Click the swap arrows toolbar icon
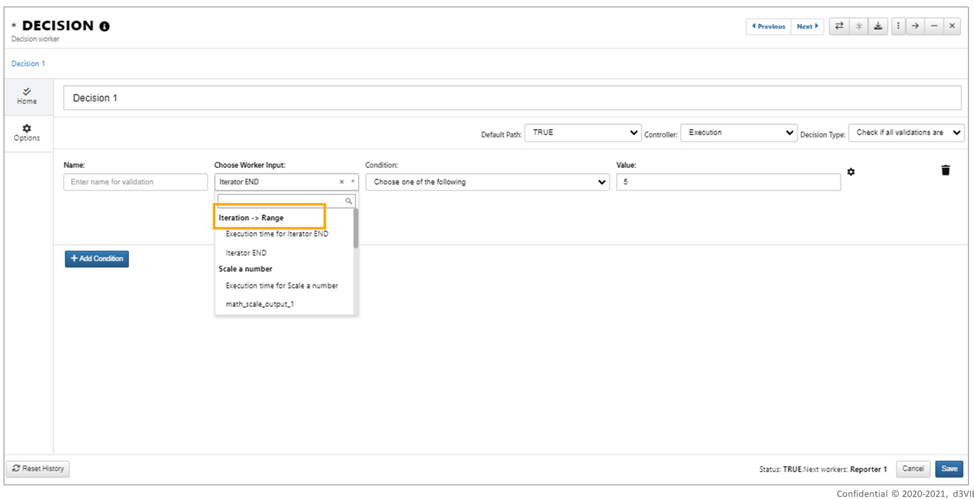This screenshot has height=499, width=974. point(839,26)
